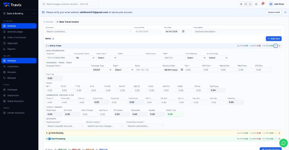The image size is (289, 150).
Task: Open the Conjunction Ticket dropdown
Action: click(84, 58)
